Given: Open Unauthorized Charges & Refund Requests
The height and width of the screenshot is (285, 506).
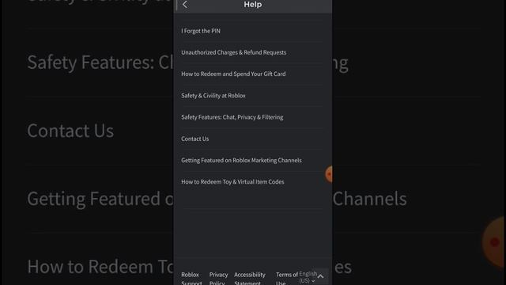Looking at the screenshot, I should 234,52.
